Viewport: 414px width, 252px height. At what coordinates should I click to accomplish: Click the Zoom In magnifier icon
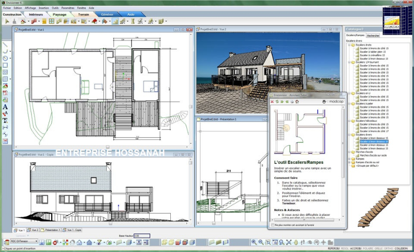[x=254, y=242]
